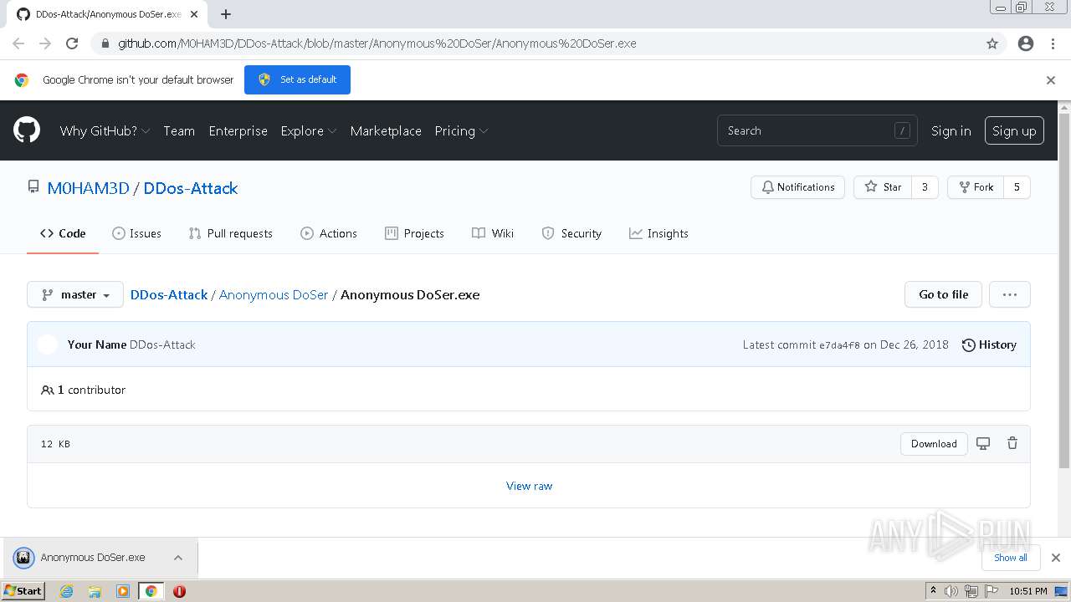This screenshot has height=602, width=1071.
Task: Click the repository book icon beside M0HAM3D
Action: point(33,187)
